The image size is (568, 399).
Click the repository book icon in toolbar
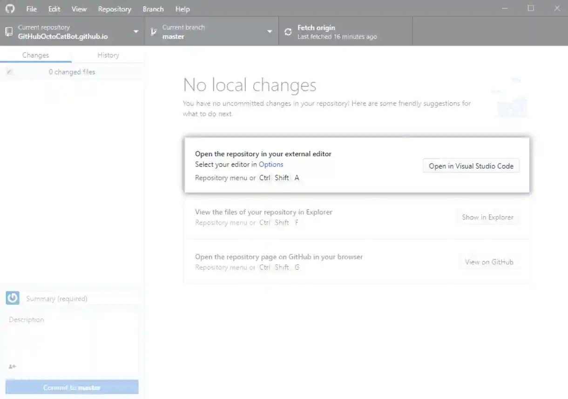coord(8,31)
